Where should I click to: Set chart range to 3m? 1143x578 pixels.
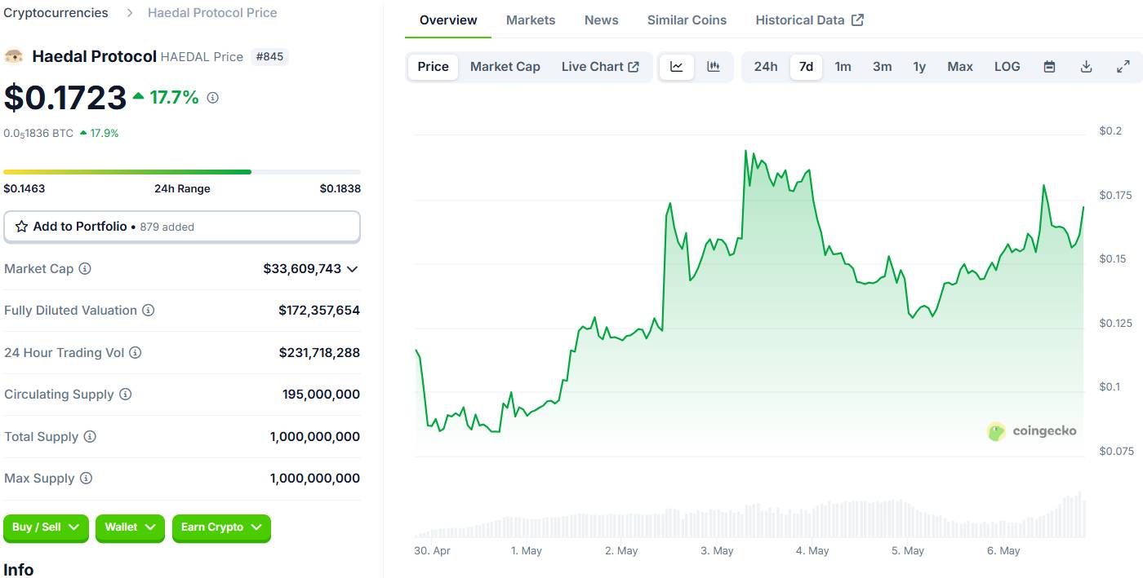883,67
